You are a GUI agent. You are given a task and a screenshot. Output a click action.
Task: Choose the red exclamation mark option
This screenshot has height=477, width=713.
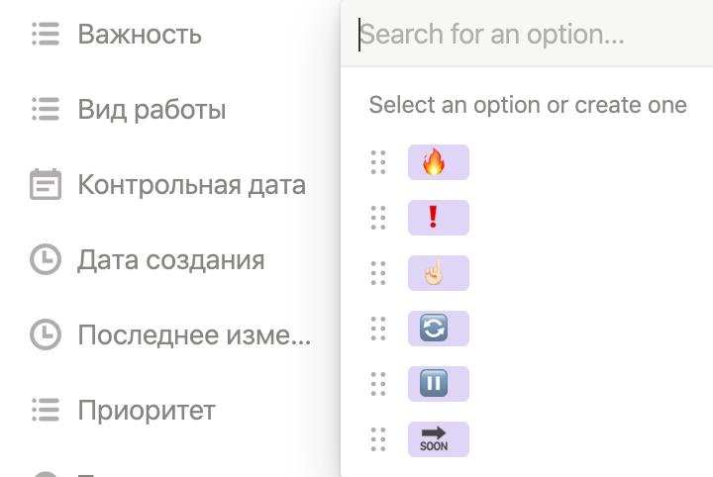(438, 218)
